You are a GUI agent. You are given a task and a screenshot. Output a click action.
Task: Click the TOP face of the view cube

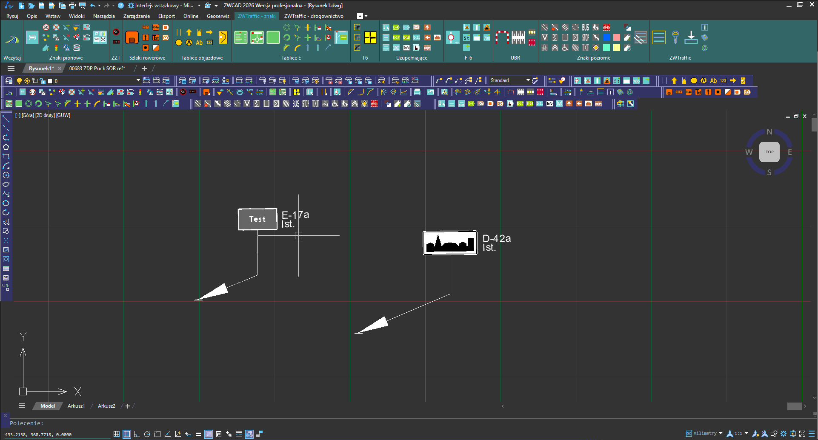pos(769,152)
